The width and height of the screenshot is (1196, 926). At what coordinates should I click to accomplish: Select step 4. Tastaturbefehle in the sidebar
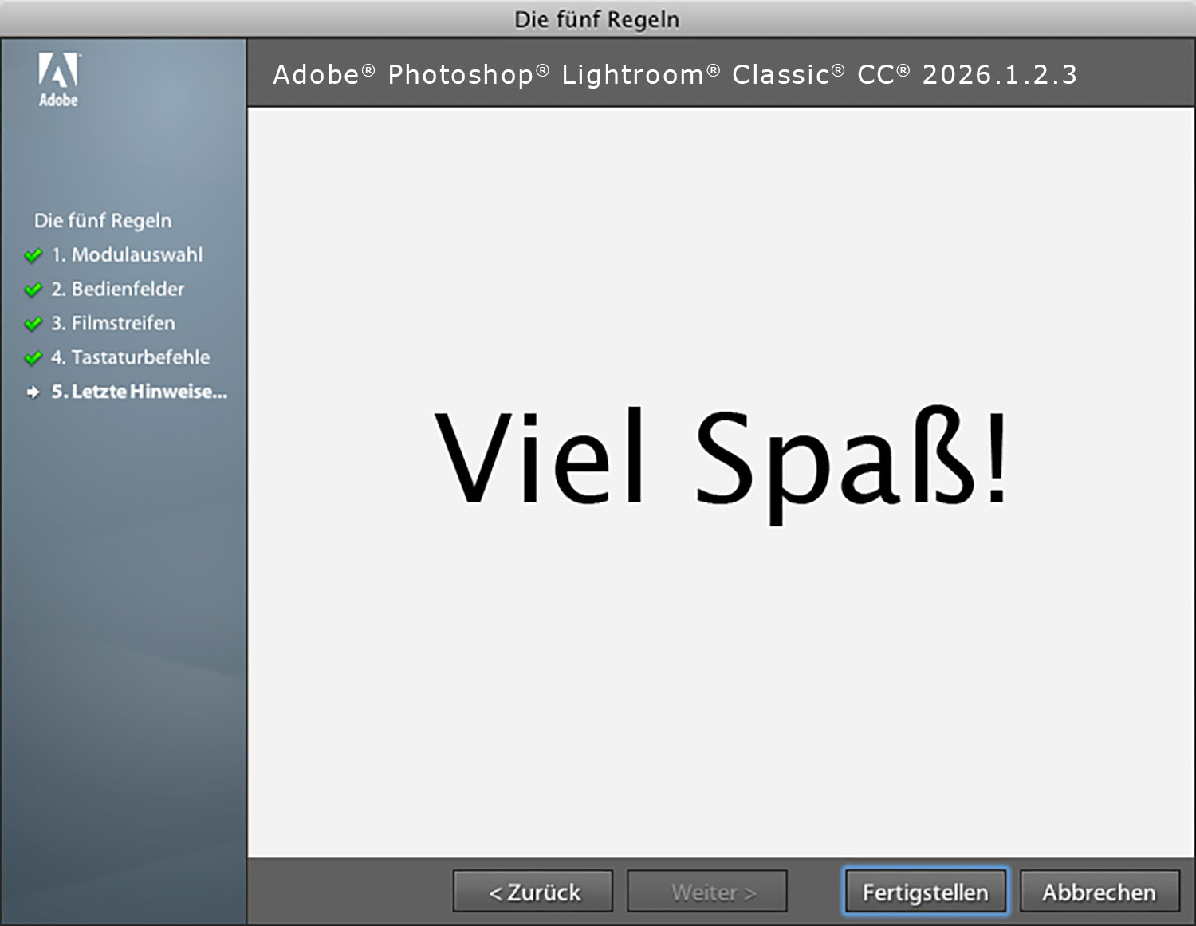(131, 358)
